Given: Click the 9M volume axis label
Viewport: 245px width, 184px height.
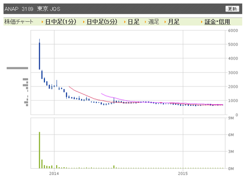Looking at the screenshot, I should click(x=231, y=118).
